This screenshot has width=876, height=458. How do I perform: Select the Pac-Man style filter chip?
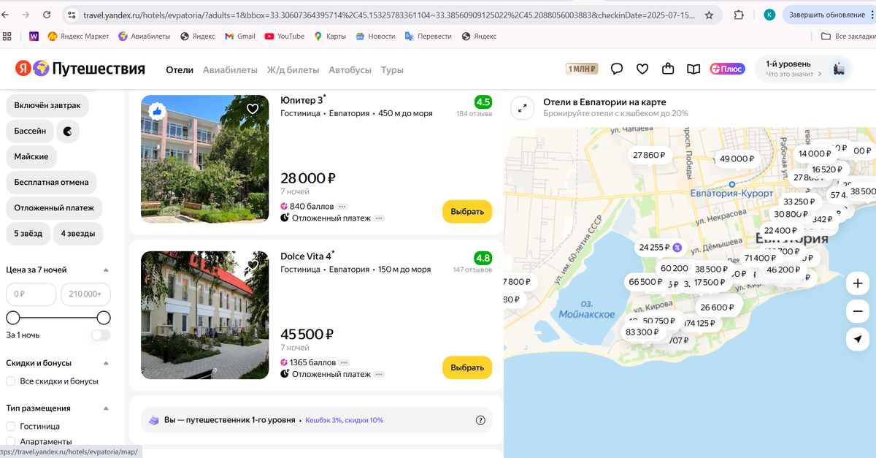tap(68, 131)
